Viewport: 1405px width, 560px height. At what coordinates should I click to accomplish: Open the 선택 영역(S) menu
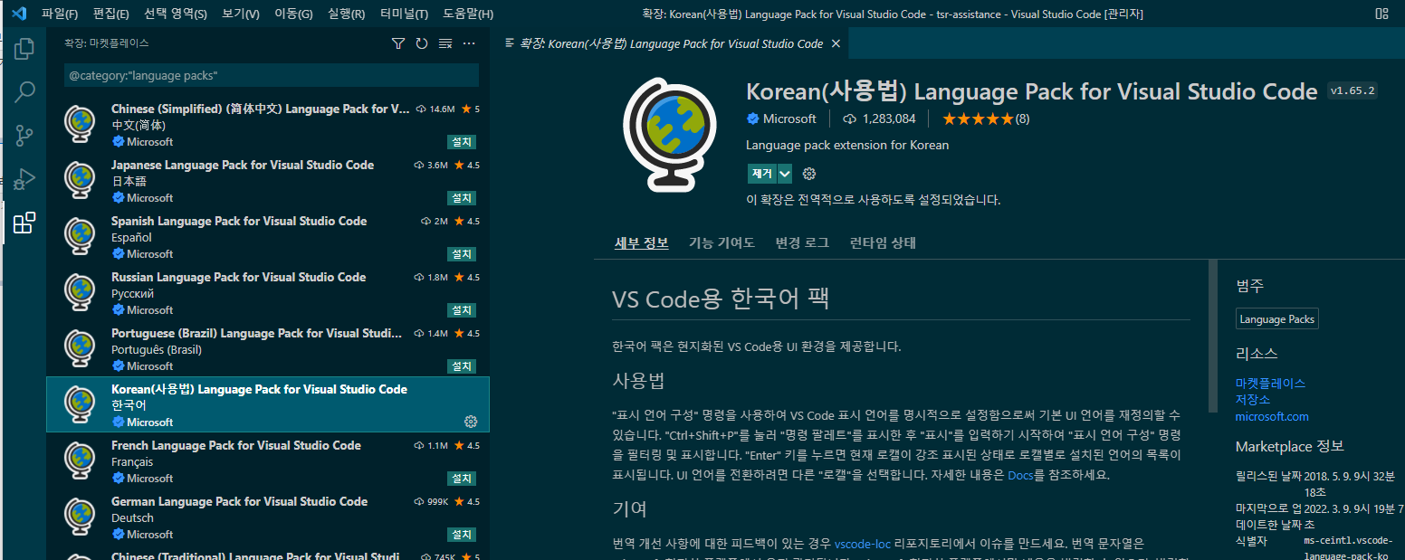[x=176, y=14]
